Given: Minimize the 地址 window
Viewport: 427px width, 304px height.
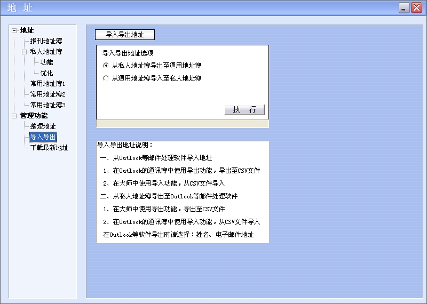Looking at the screenshot, I should [404, 8].
